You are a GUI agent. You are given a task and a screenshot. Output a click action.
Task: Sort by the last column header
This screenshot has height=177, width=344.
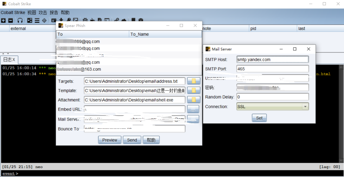click(320, 29)
